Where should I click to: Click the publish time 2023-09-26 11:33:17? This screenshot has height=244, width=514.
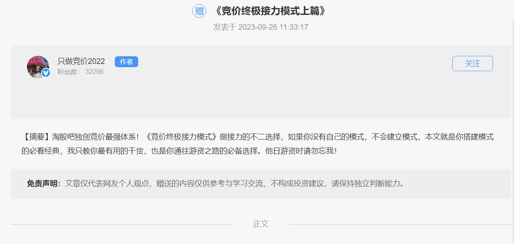(273, 27)
